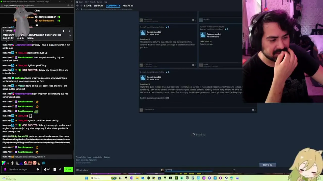The width and height of the screenshot is (323, 181).
Task: Open Steam Subscriber Agreement link
Action: 86,160
